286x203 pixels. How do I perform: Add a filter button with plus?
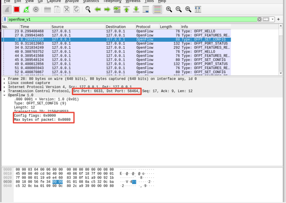tap(278, 19)
